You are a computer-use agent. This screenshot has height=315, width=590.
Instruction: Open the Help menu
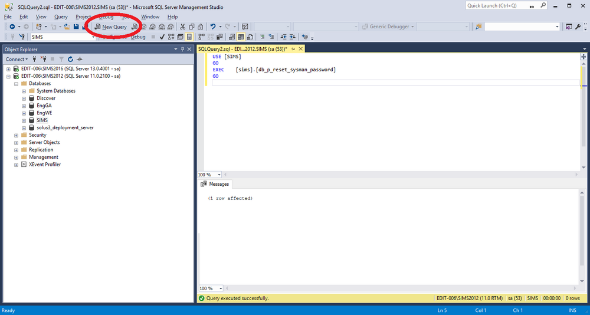pyautogui.click(x=173, y=17)
